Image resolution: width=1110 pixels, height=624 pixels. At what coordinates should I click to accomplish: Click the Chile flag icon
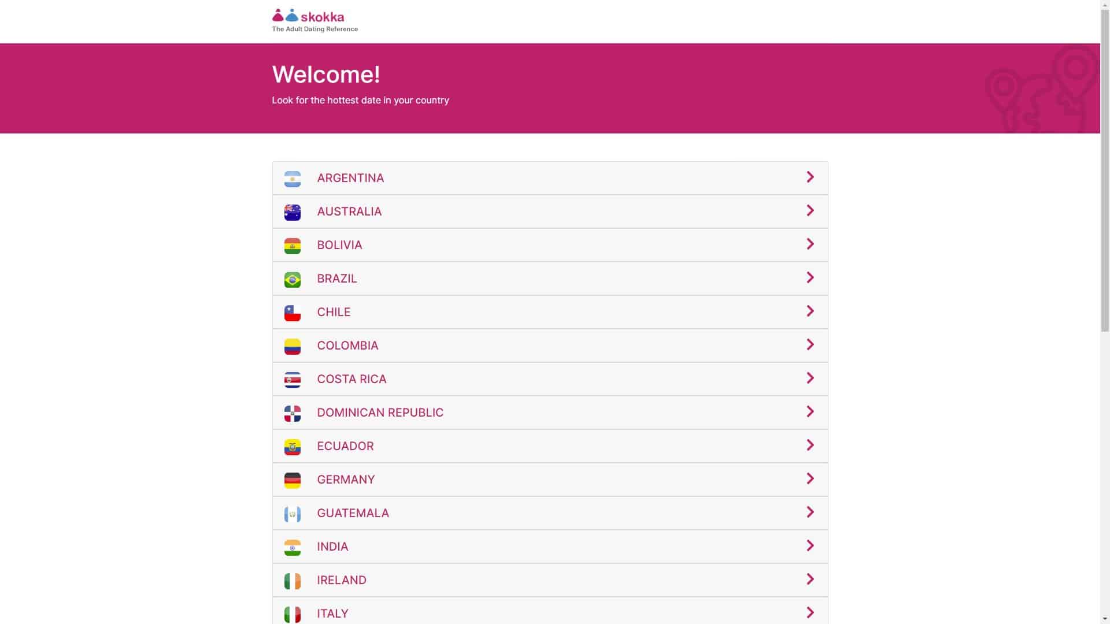click(x=293, y=312)
